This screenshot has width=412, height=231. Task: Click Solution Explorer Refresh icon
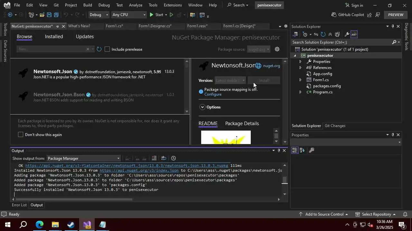[323, 34]
